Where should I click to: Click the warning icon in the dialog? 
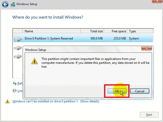tap(34, 61)
